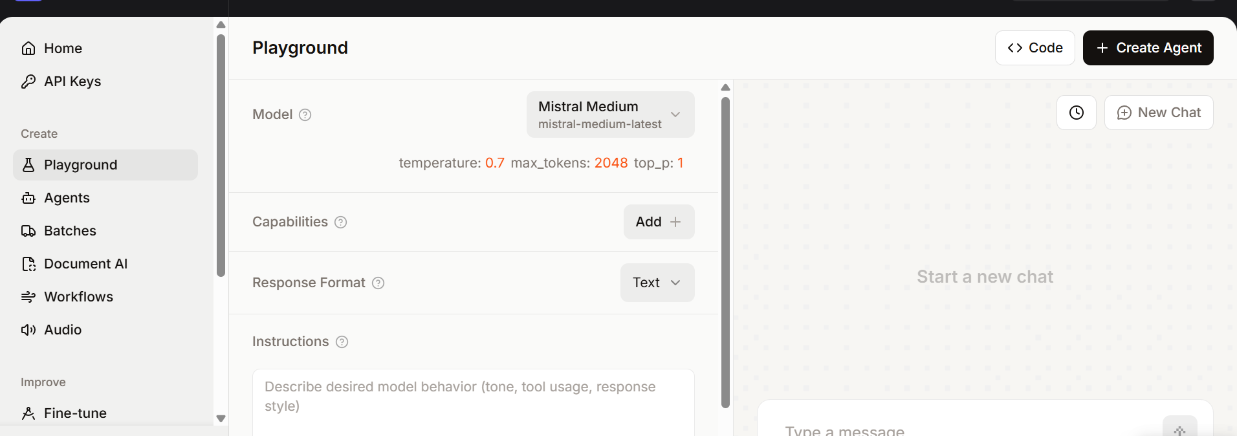Click the Instructions help question mark
The height and width of the screenshot is (436, 1237).
(x=342, y=342)
